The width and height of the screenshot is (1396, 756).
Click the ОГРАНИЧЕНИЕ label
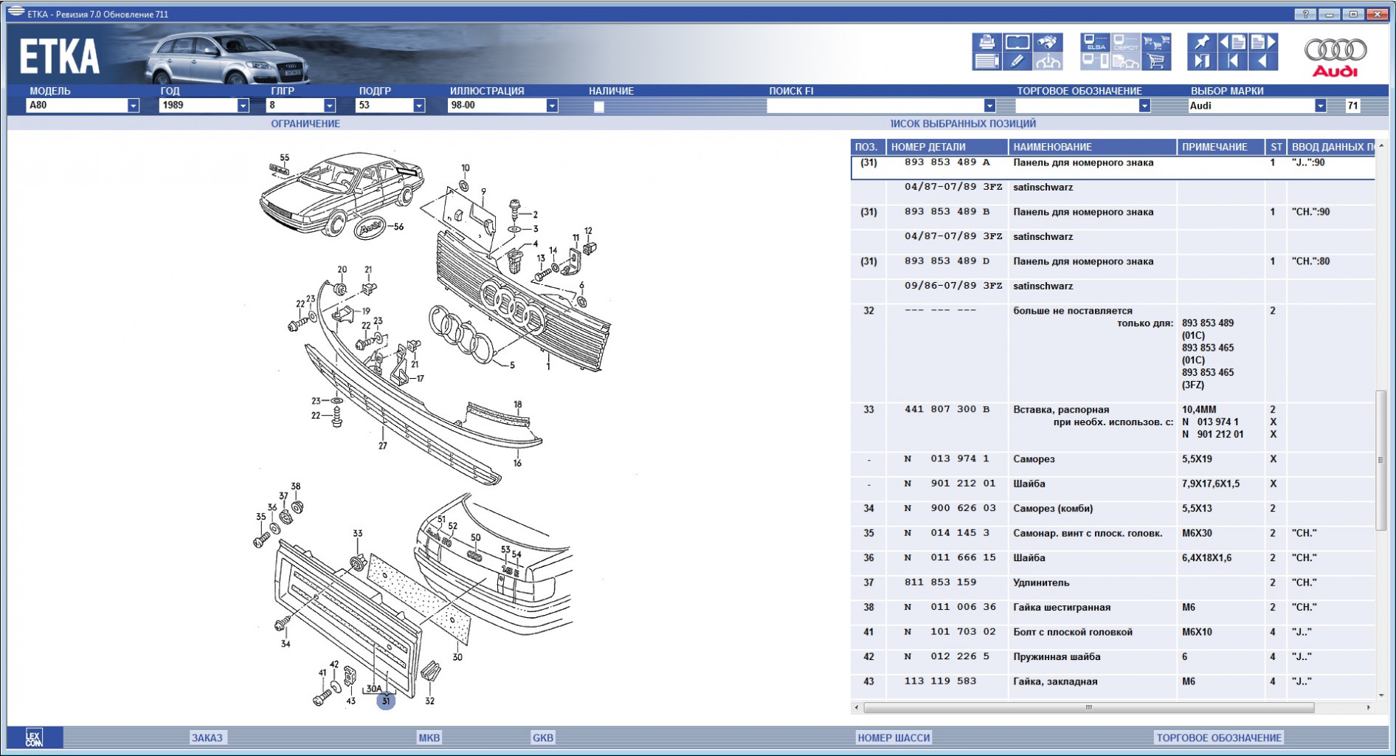pos(305,123)
